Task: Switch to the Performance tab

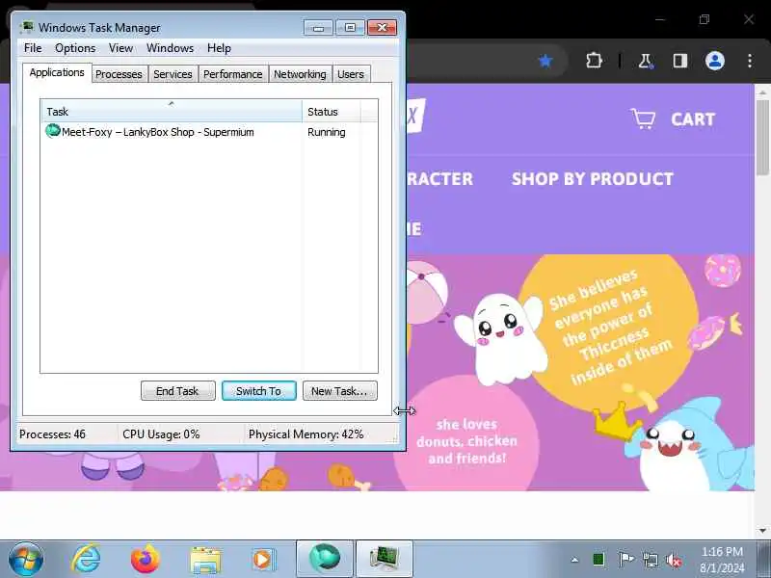Action: pos(233,74)
